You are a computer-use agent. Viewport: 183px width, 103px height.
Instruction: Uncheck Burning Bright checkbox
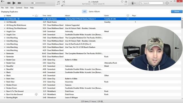point(5,98)
